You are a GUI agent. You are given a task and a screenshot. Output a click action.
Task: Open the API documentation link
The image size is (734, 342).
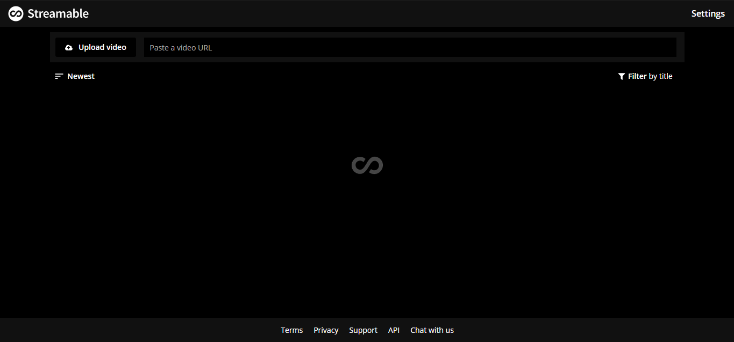point(394,330)
